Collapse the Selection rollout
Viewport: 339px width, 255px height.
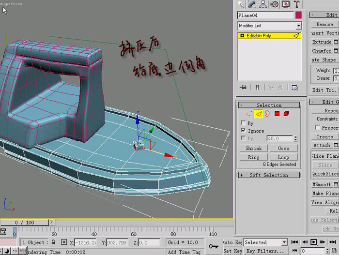pos(269,105)
